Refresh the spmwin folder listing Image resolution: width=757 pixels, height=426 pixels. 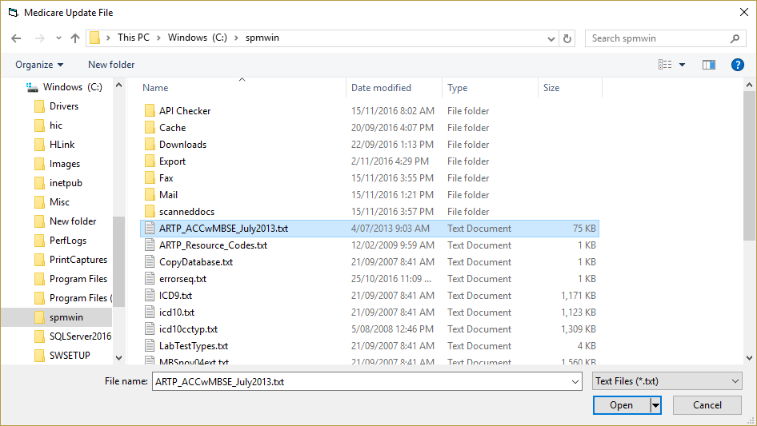point(567,38)
